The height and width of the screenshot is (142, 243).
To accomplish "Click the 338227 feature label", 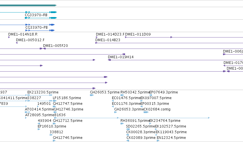I will click(34, 98).
